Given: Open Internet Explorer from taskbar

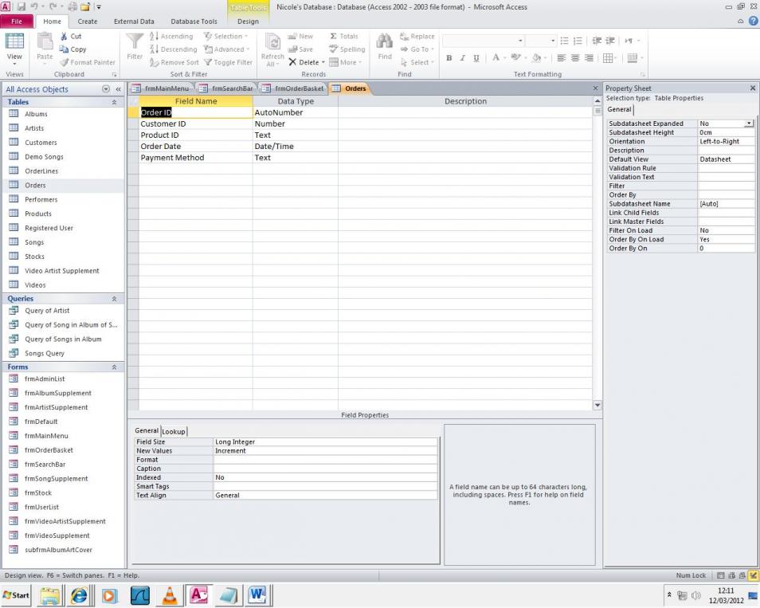Looking at the screenshot, I should tap(79, 595).
